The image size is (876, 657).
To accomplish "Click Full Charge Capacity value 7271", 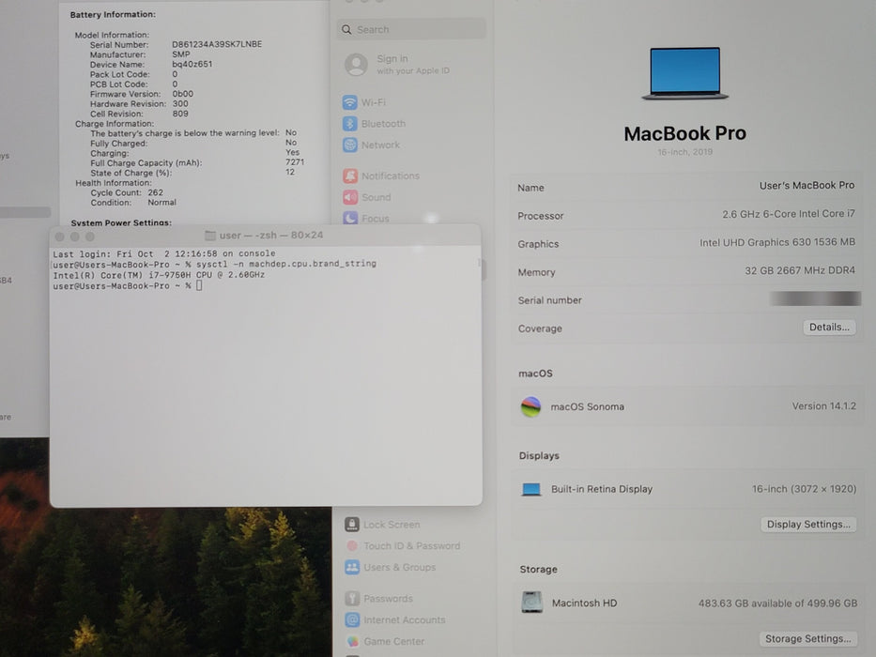I will click(x=295, y=162).
